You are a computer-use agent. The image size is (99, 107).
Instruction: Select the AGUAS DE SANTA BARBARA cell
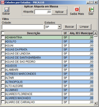click(33, 58)
